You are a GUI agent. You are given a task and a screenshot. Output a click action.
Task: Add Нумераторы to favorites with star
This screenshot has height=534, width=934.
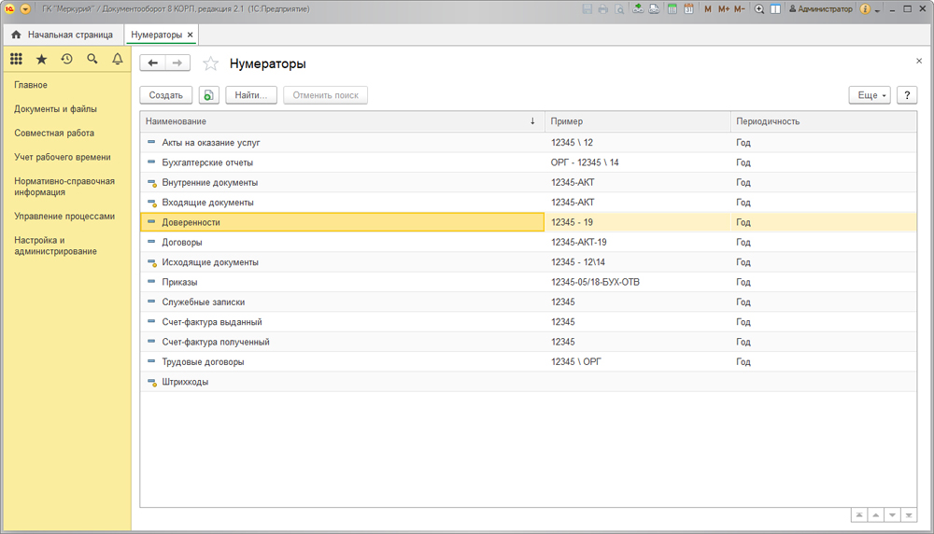[211, 63]
